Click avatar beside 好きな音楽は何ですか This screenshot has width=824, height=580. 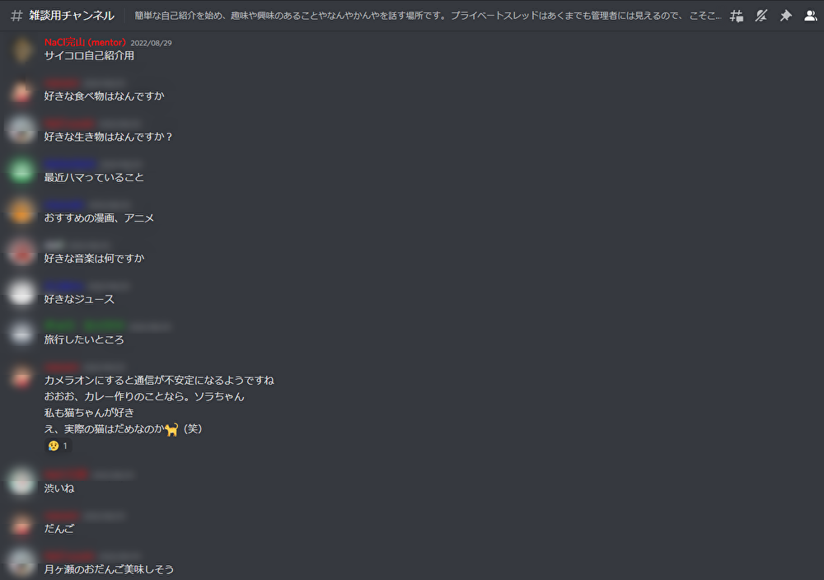(x=21, y=253)
